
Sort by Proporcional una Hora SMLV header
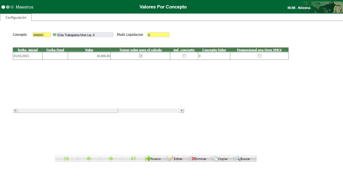tap(259, 50)
